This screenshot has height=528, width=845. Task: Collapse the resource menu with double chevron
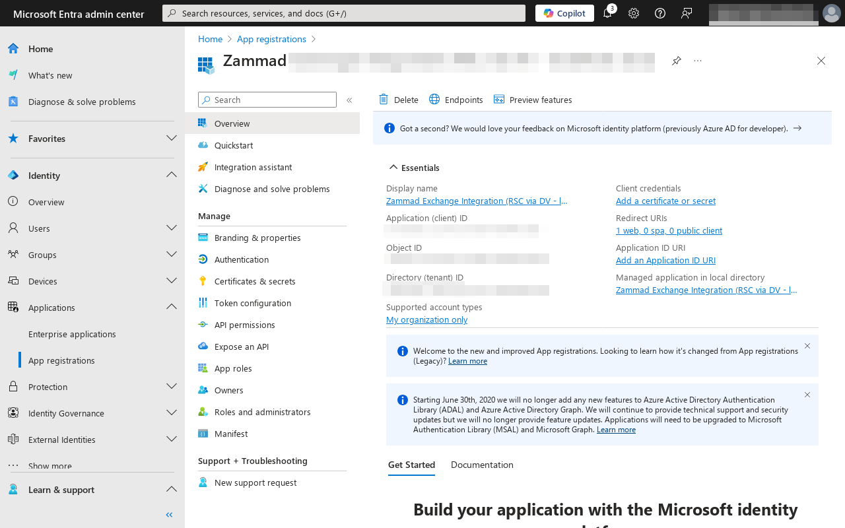tap(349, 100)
